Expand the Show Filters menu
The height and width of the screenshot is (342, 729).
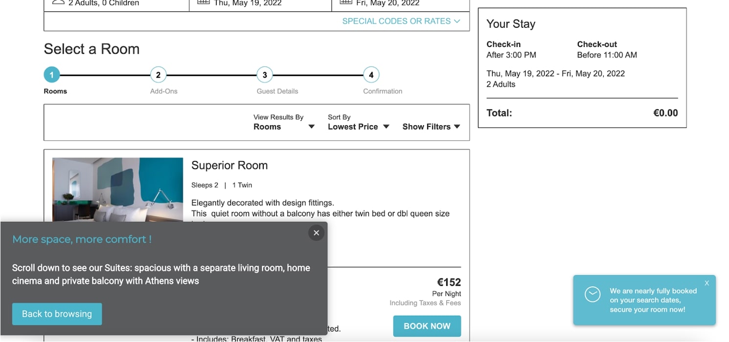pyautogui.click(x=431, y=127)
